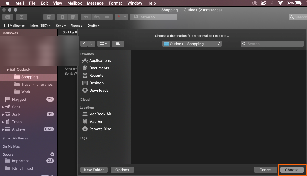Select Flagged in the favorites bar
This screenshot has width=307, height=176.
(76, 26)
